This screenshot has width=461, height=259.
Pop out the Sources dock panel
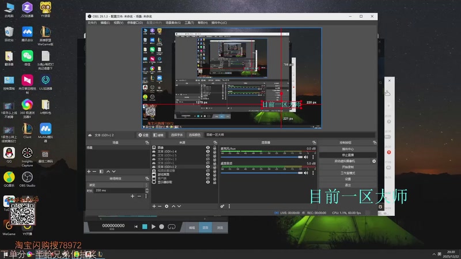pos(215,143)
